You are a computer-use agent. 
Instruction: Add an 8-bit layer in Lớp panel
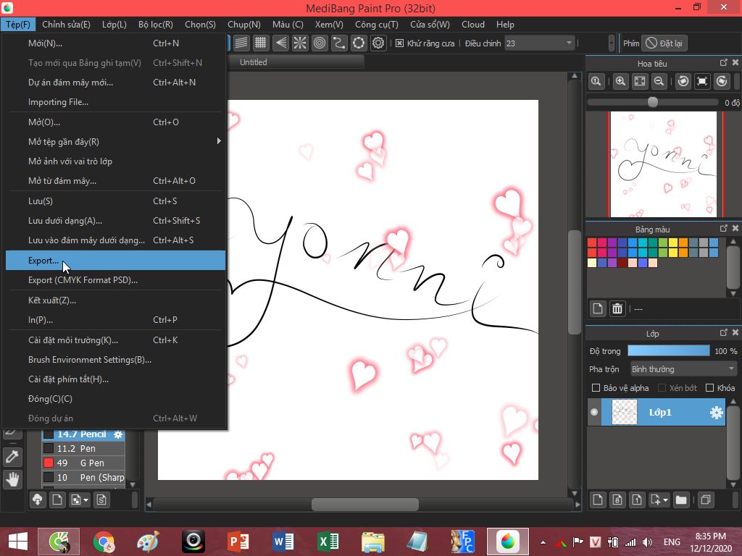coord(617,500)
